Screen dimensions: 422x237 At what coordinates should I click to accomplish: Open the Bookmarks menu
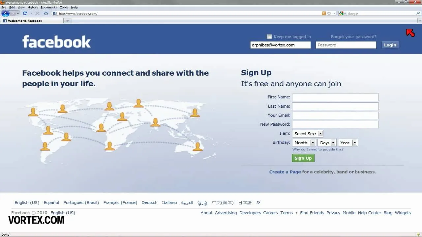[x=49, y=7]
